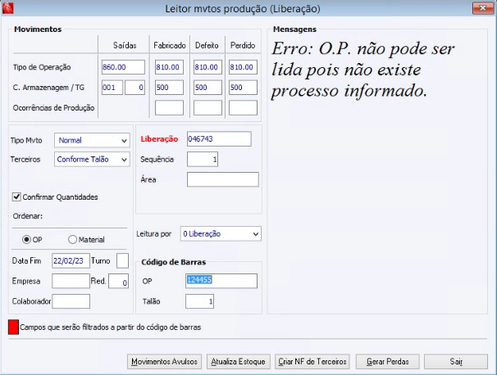Click the Área input field
Screen dimensions: 497x375
[x=223, y=179]
